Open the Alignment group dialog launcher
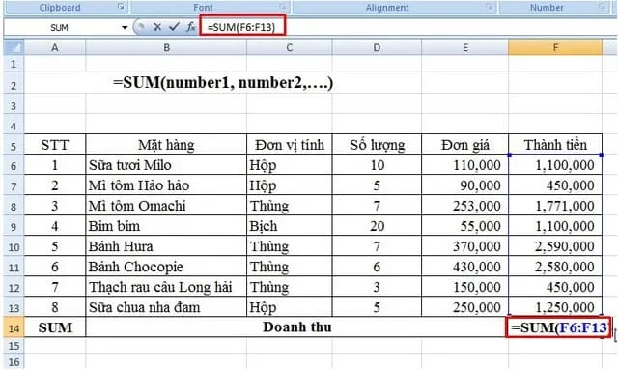Viewport: 618px width, 370px height. tap(490, 7)
